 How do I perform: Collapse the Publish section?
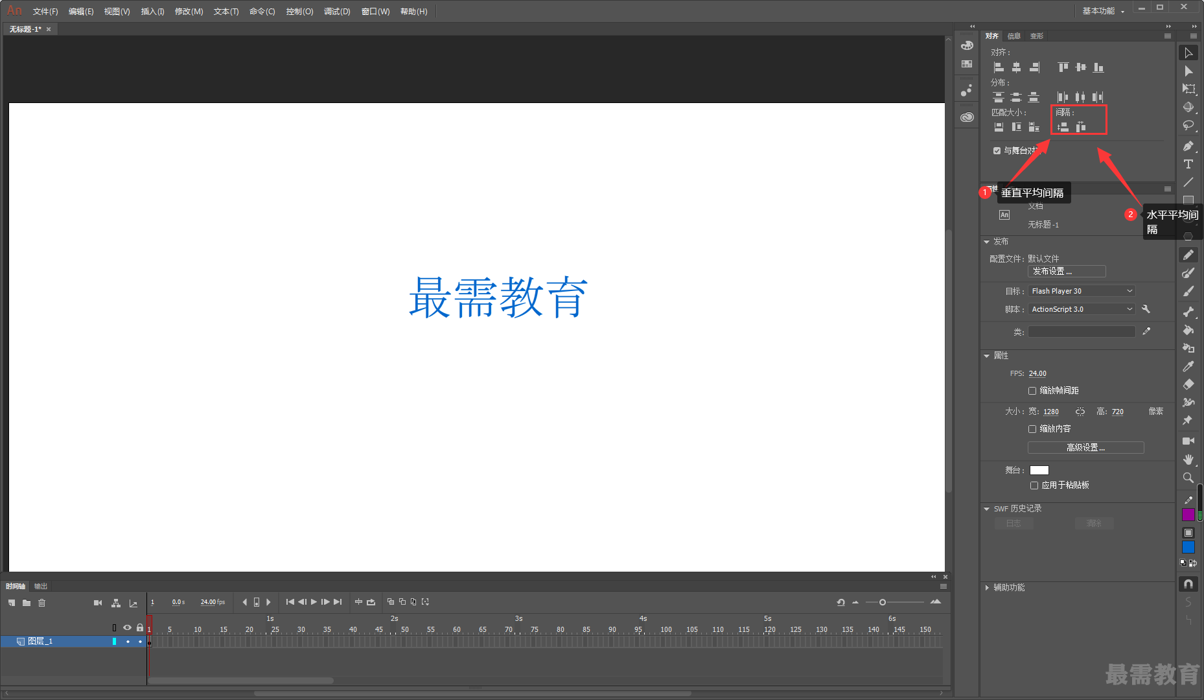coord(987,242)
